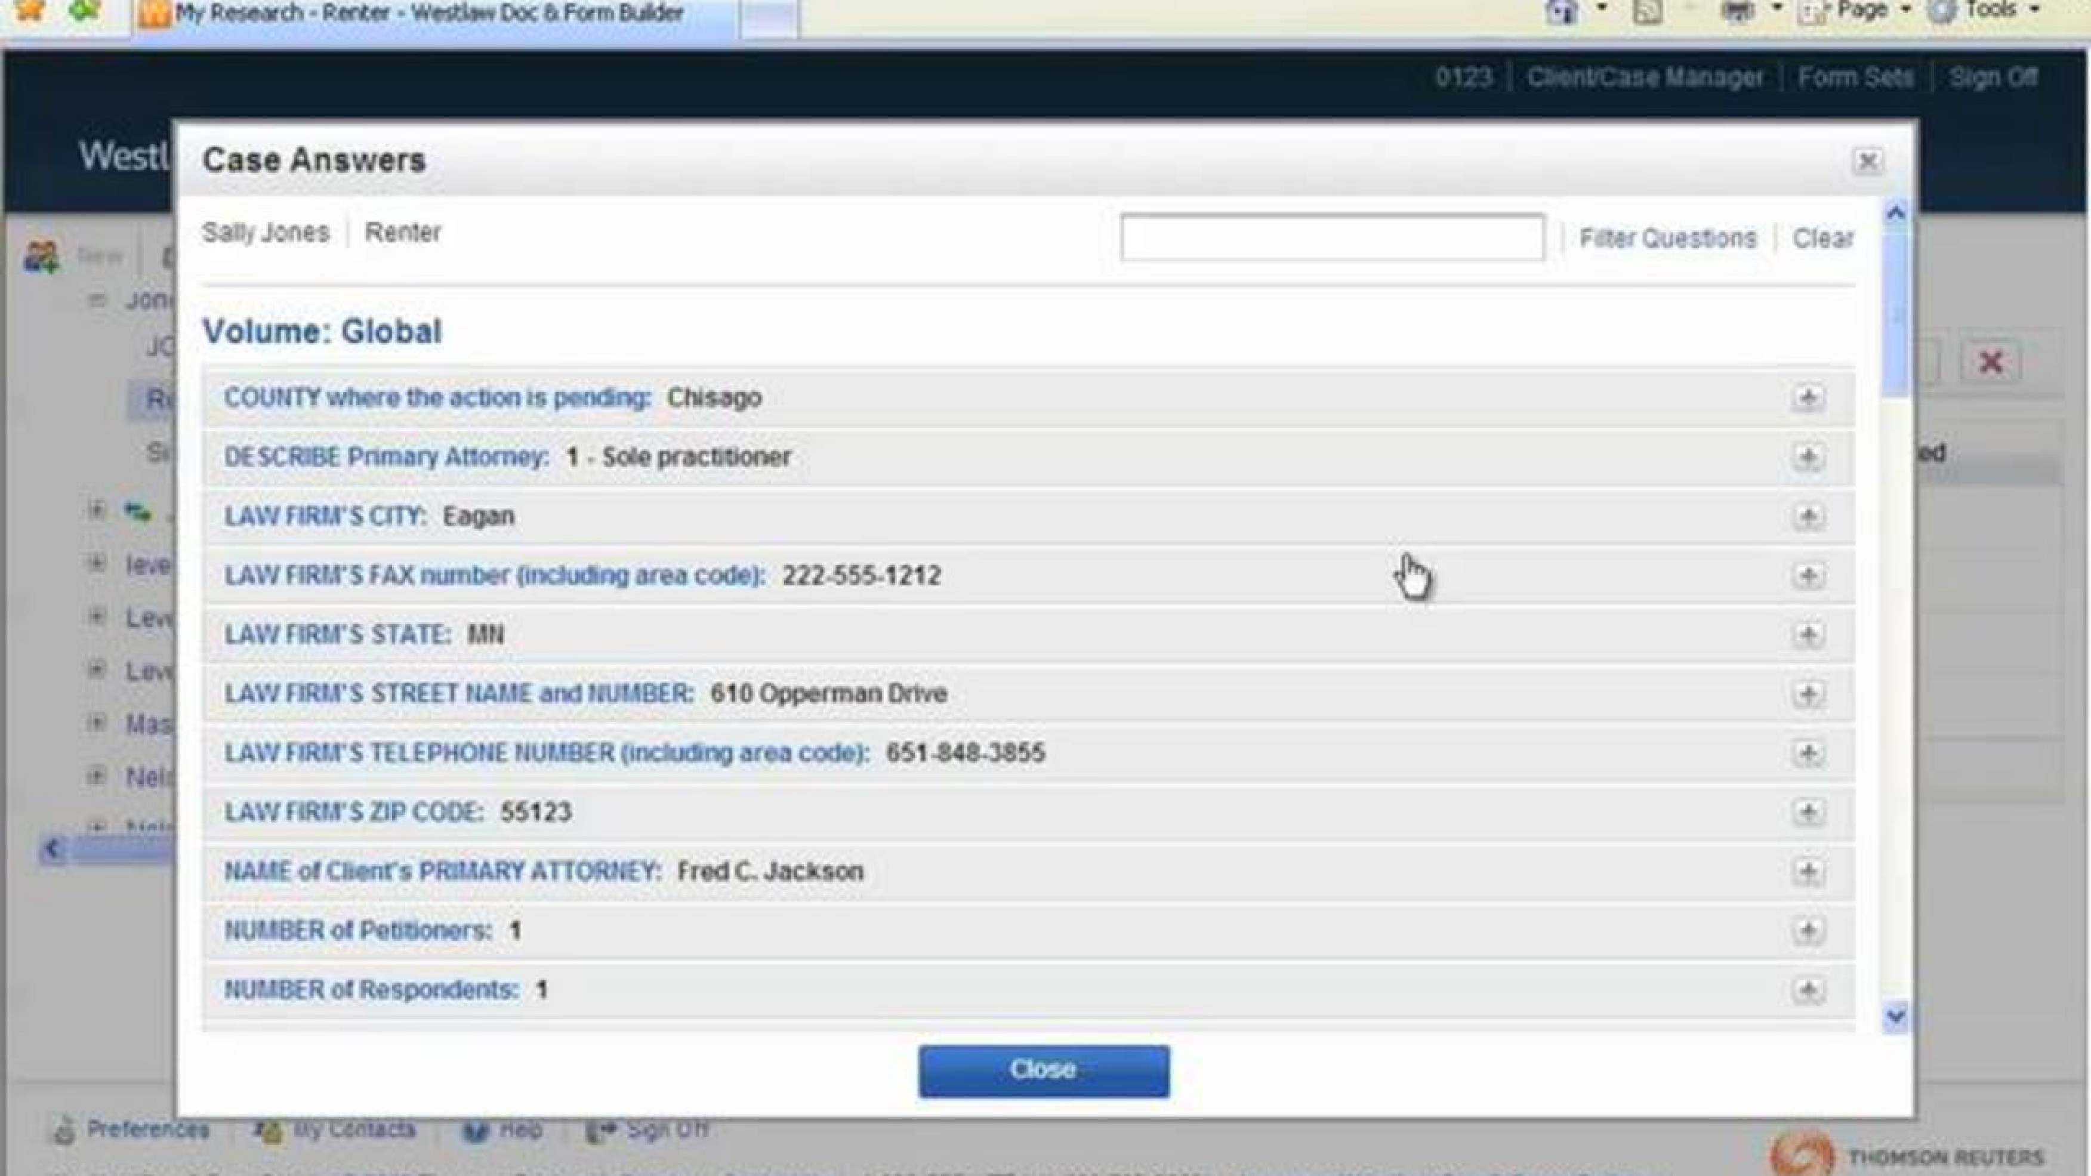Image resolution: width=2091 pixels, height=1176 pixels.
Task: Open the browser Tools menu
Action: pyautogui.click(x=1989, y=11)
